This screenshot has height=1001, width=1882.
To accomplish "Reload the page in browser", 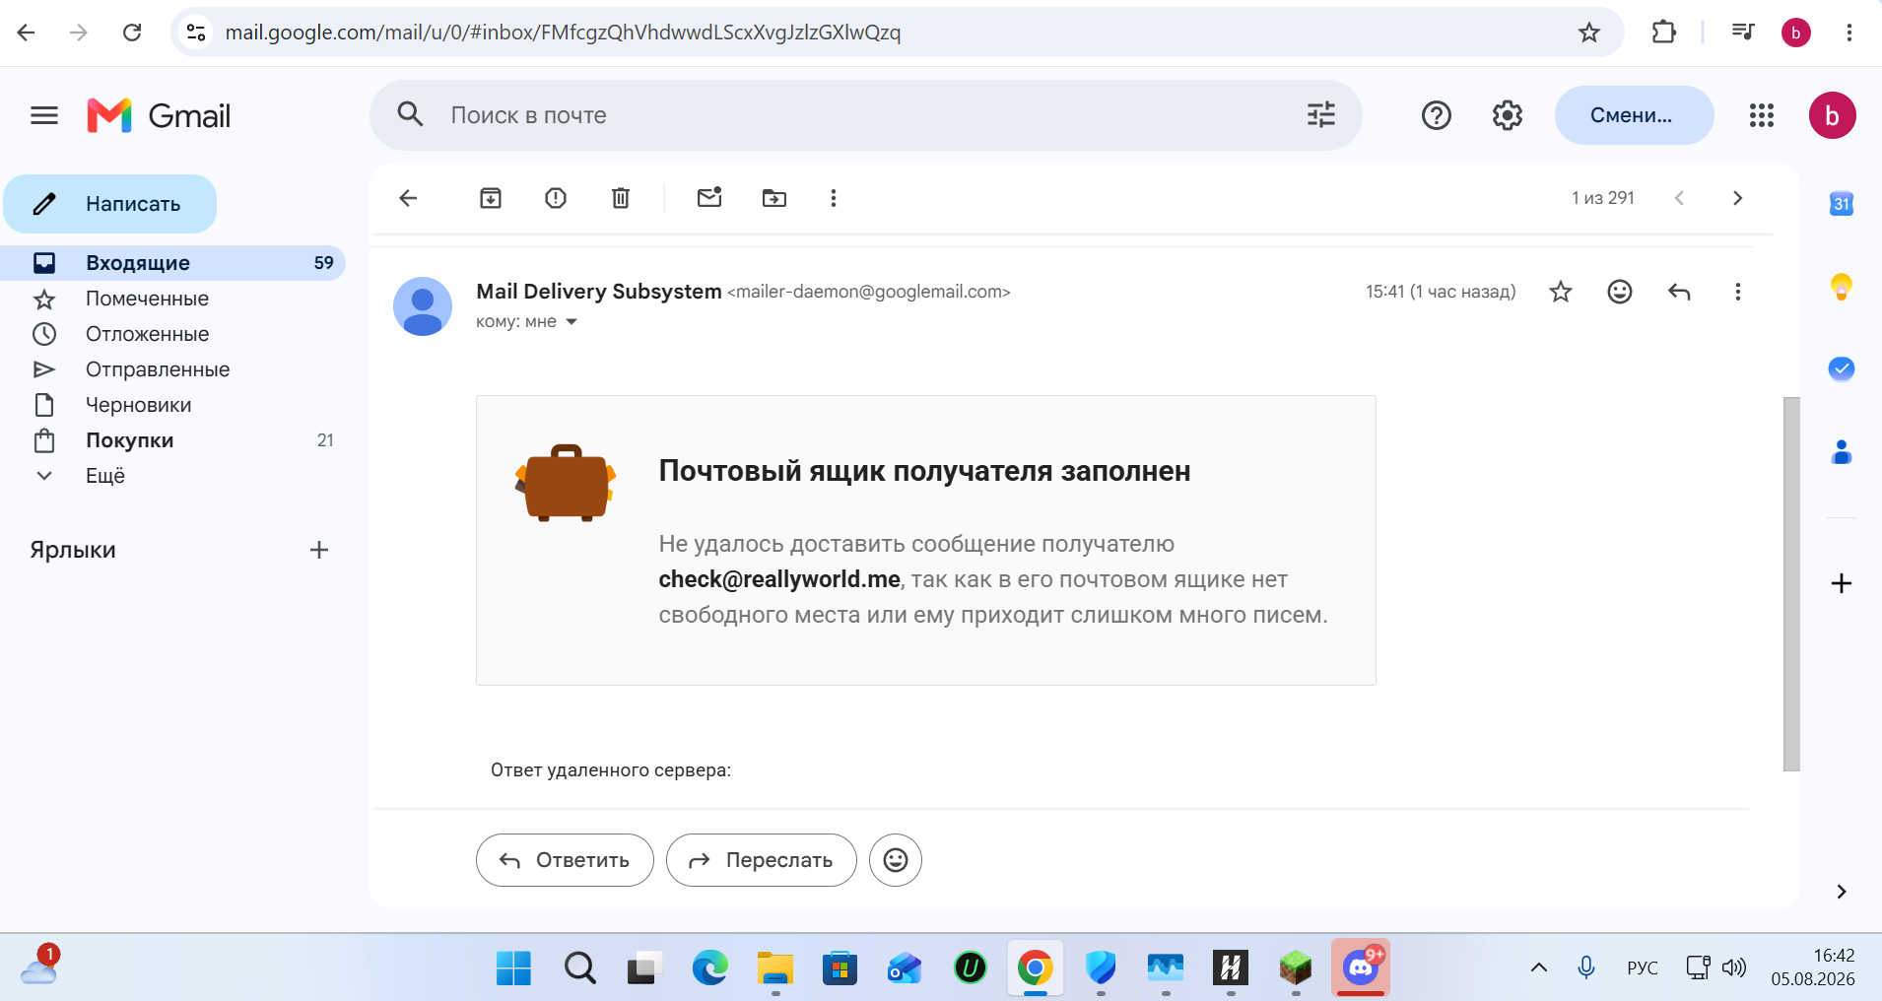I will [132, 33].
